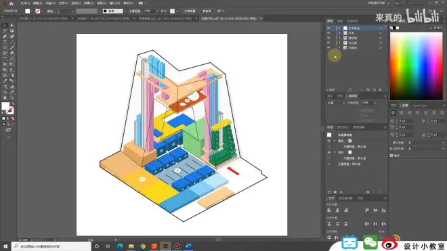Hide the bottom 功能块 layer via its eye icon
The width and height of the screenshot is (447, 251).
tap(328, 47)
